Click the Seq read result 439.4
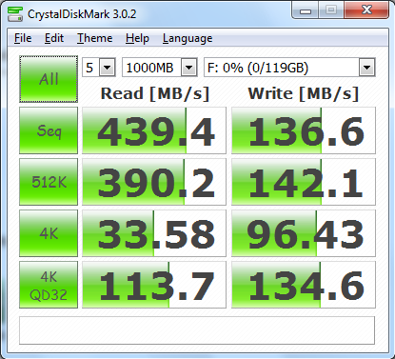 (154, 130)
